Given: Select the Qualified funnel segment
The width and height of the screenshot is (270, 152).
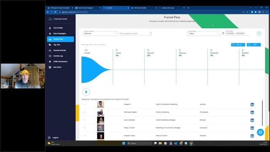Looking at the screenshot, I should point(245,52).
